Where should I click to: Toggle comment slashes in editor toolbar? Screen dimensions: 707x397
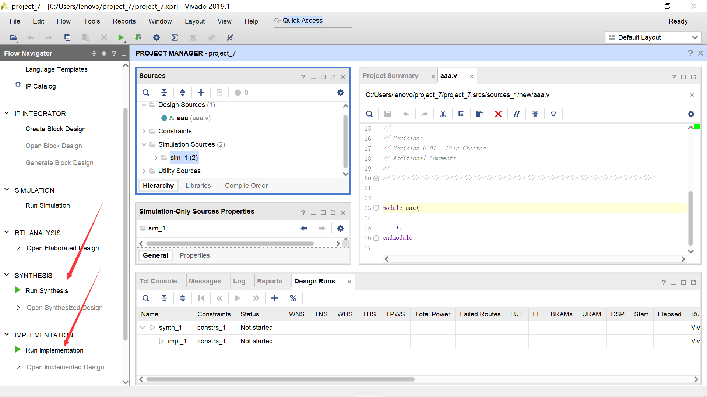(x=517, y=114)
